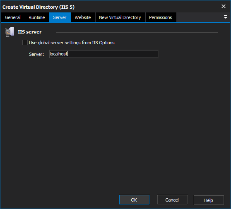Click the Create Virtual Directory title bar text
This screenshot has width=231, height=209.
pyautogui.click(x=38, y=7)
